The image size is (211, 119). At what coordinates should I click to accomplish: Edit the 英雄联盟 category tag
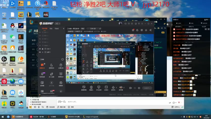click(x=75, y=31)
